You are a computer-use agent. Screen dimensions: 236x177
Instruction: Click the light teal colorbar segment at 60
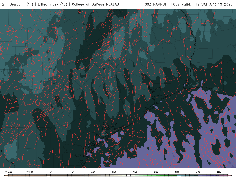point(179,176)
